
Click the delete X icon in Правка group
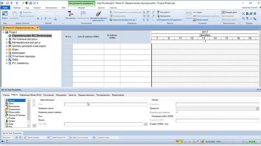coord(243,13)
